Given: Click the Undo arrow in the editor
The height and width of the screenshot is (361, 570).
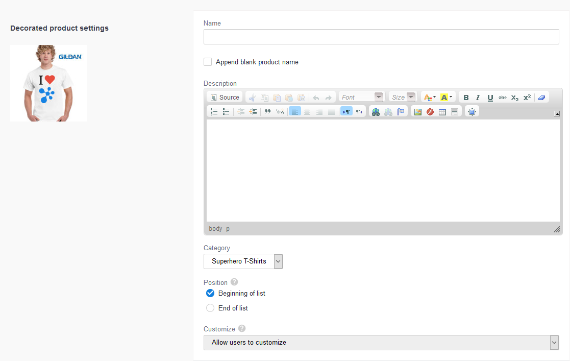Looking at the screenshot, I should (316, 97).
